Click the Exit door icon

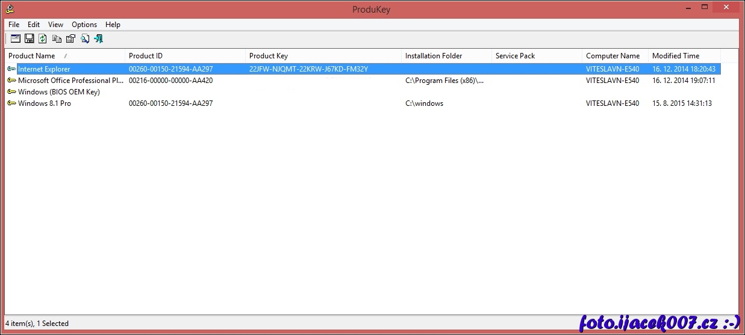pos(99,39)
